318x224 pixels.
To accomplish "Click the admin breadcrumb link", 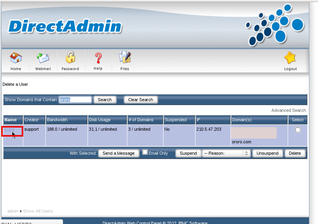I will [x=13, y=211].
